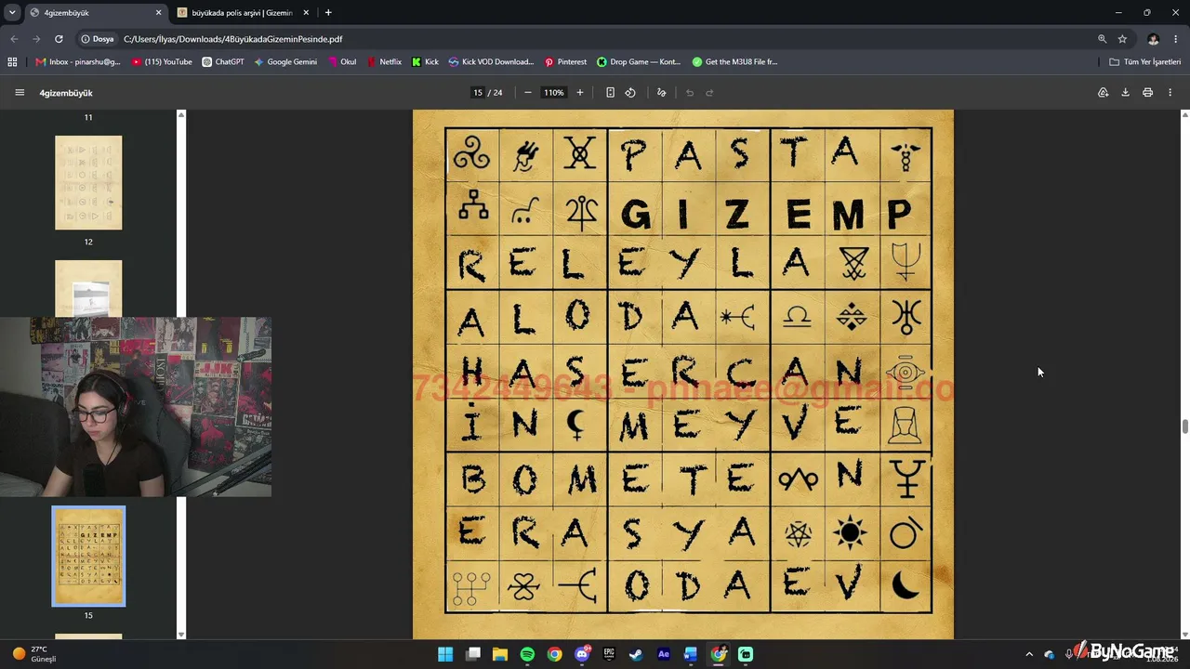Open Spotify from the taskbar
Image resolution: width=1190 pixels, height=669 pixels.
point(527,654)
